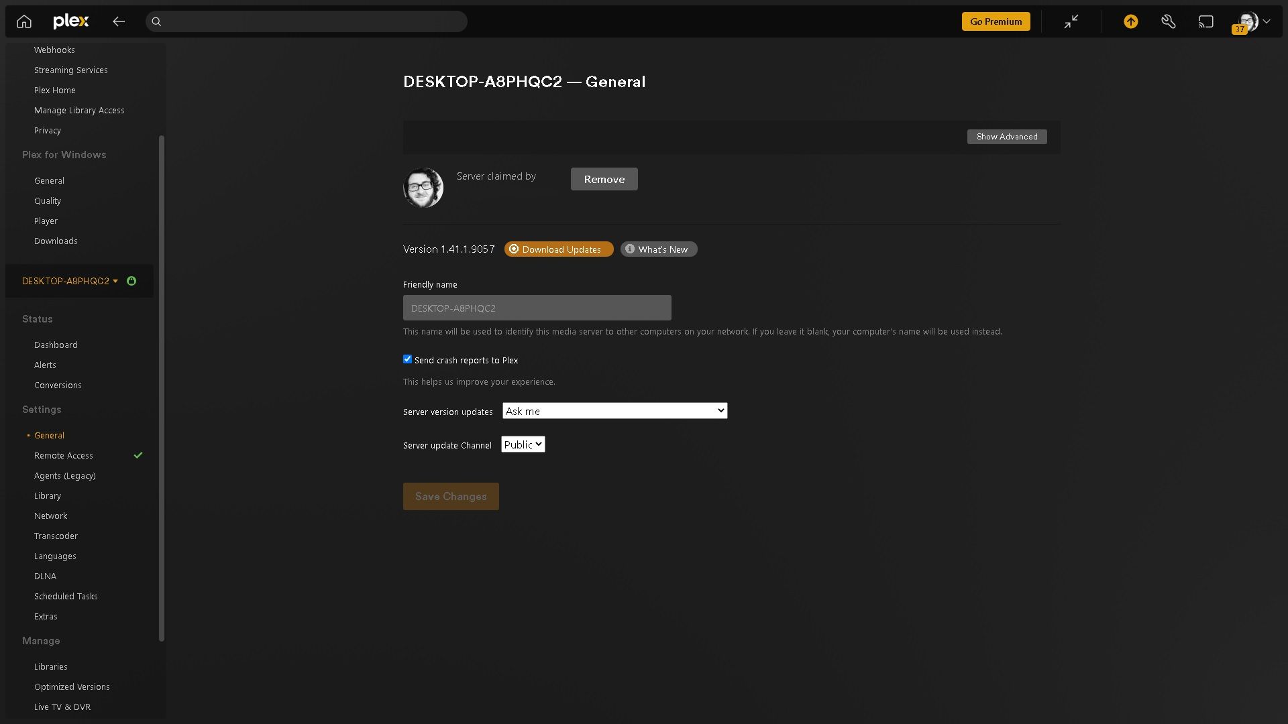
Task: Click the Friendly name input field
Action: tap(537, 308)
